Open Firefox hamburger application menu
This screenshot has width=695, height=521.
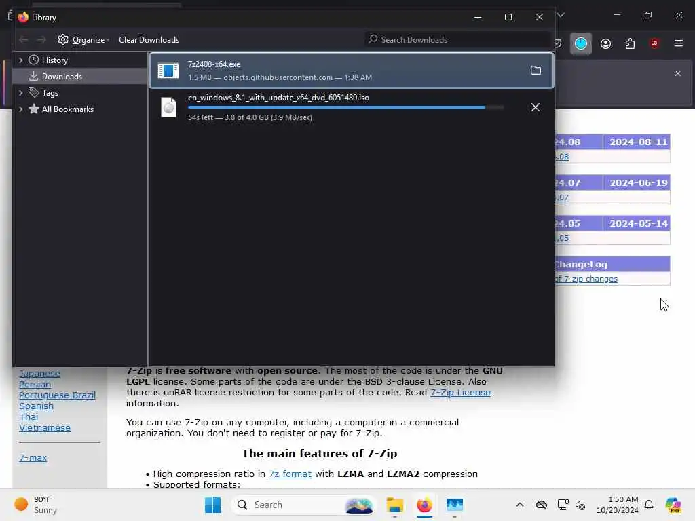point(679,43)
